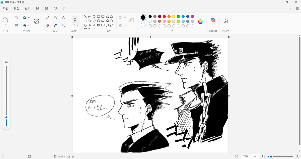Click the brush size vertical slider handle
Image resolution: width=301 pixels, height=159 pixels.
pyautogui.click(x=6, y=117)
